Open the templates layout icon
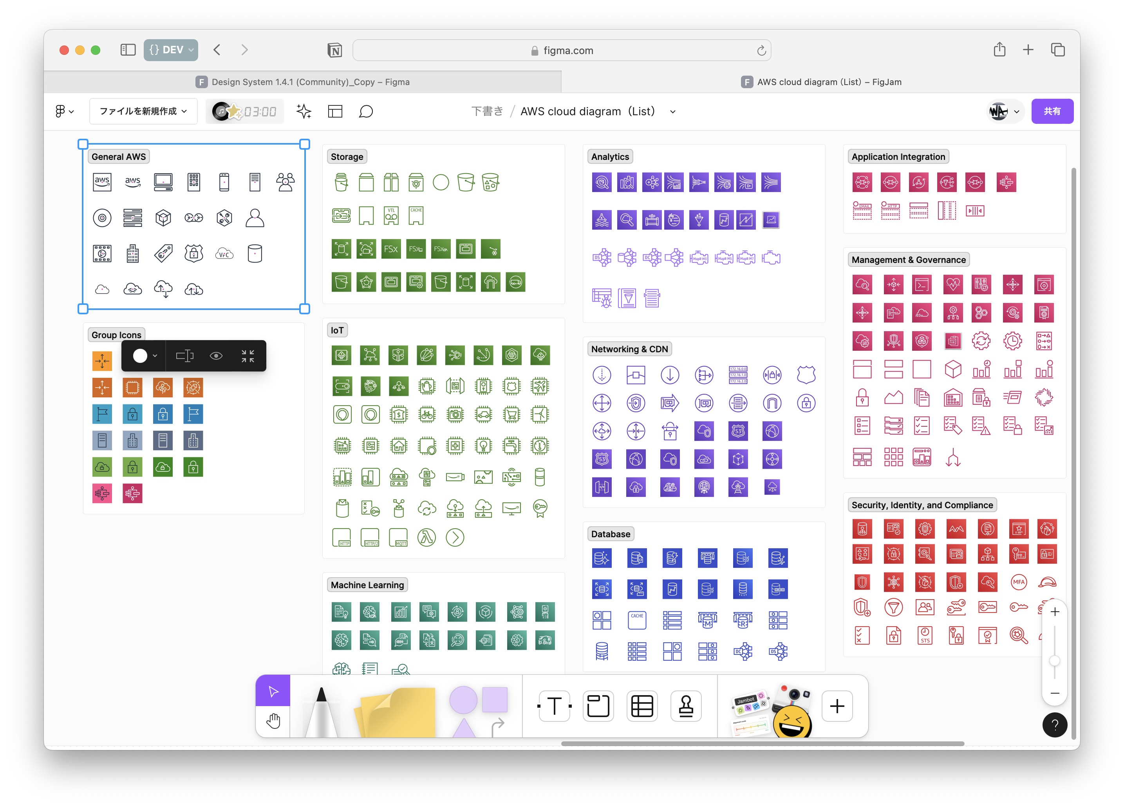 (335, 111)
